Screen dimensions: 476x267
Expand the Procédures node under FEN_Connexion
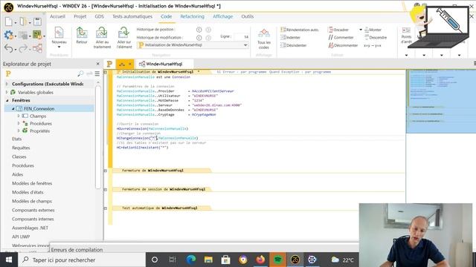click(19, 123)
